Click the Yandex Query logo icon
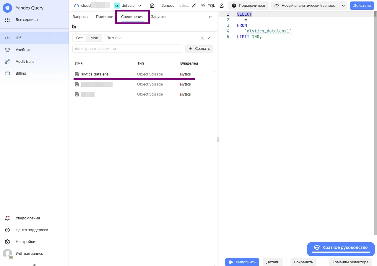The image size is (377, 266). [7, 8]
